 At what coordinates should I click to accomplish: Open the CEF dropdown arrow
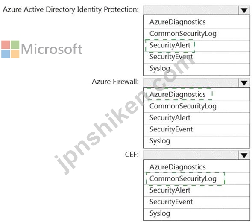click(244, 155)
